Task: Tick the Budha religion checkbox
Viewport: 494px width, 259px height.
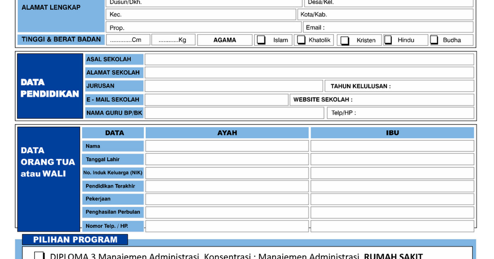Action: pos(434,40)
